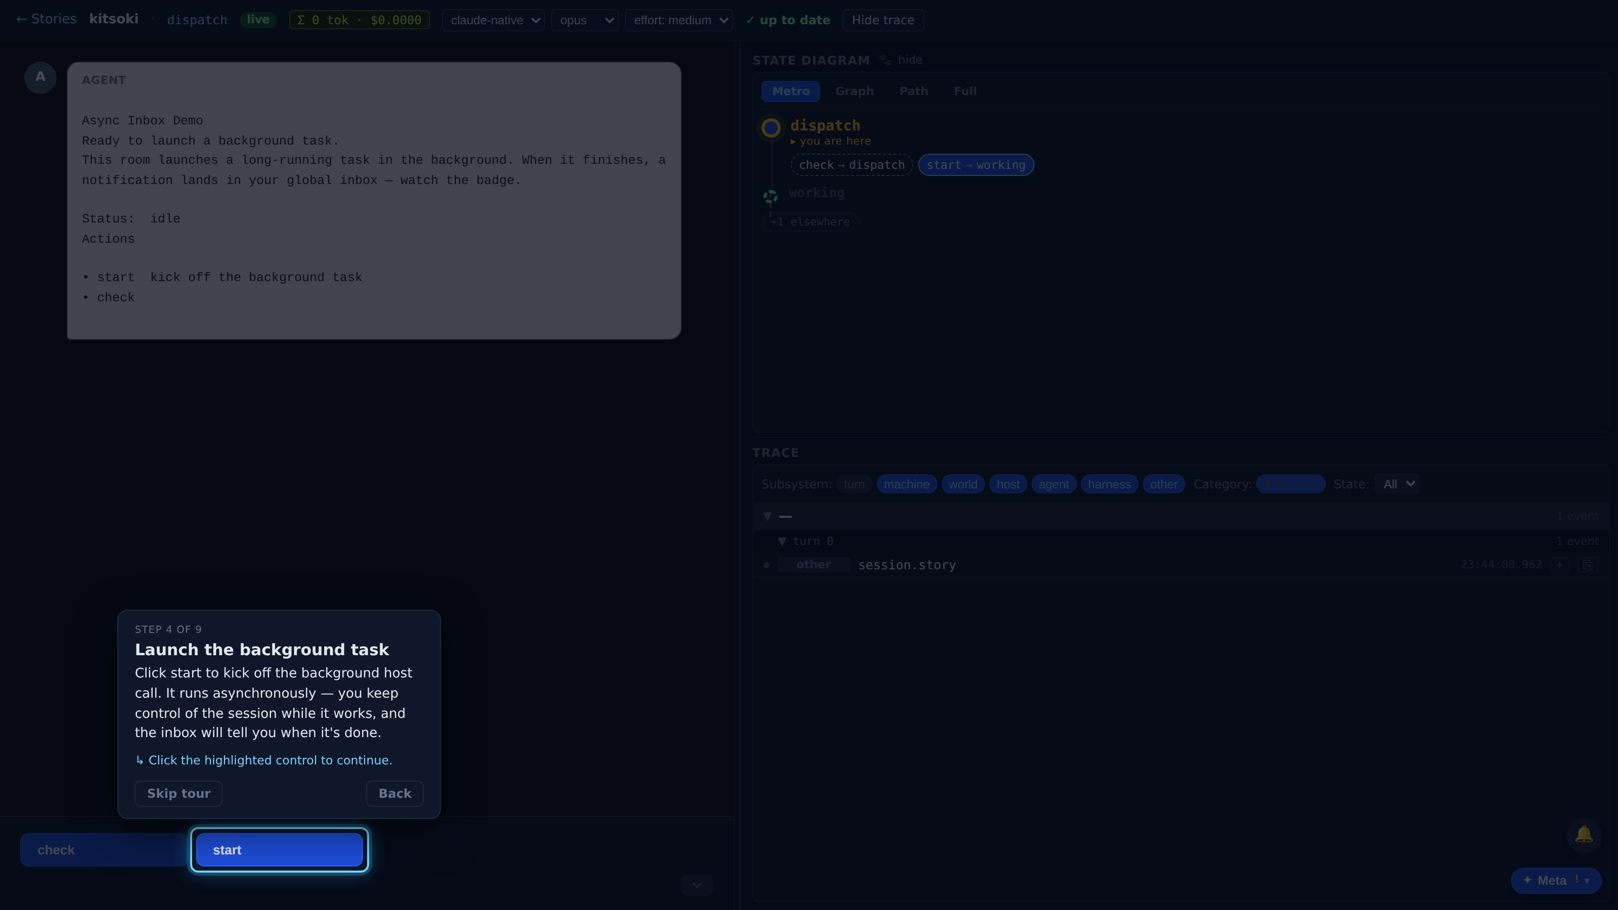Image resolution: width=1618 pixels, height=910 pixels.
Task: Open the State All filter dropdown
Action: tap(1397, 484)
